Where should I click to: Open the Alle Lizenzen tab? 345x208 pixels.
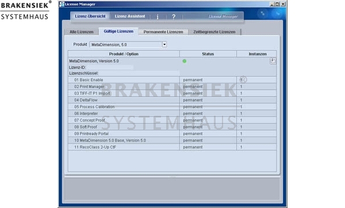pos(82,32)
